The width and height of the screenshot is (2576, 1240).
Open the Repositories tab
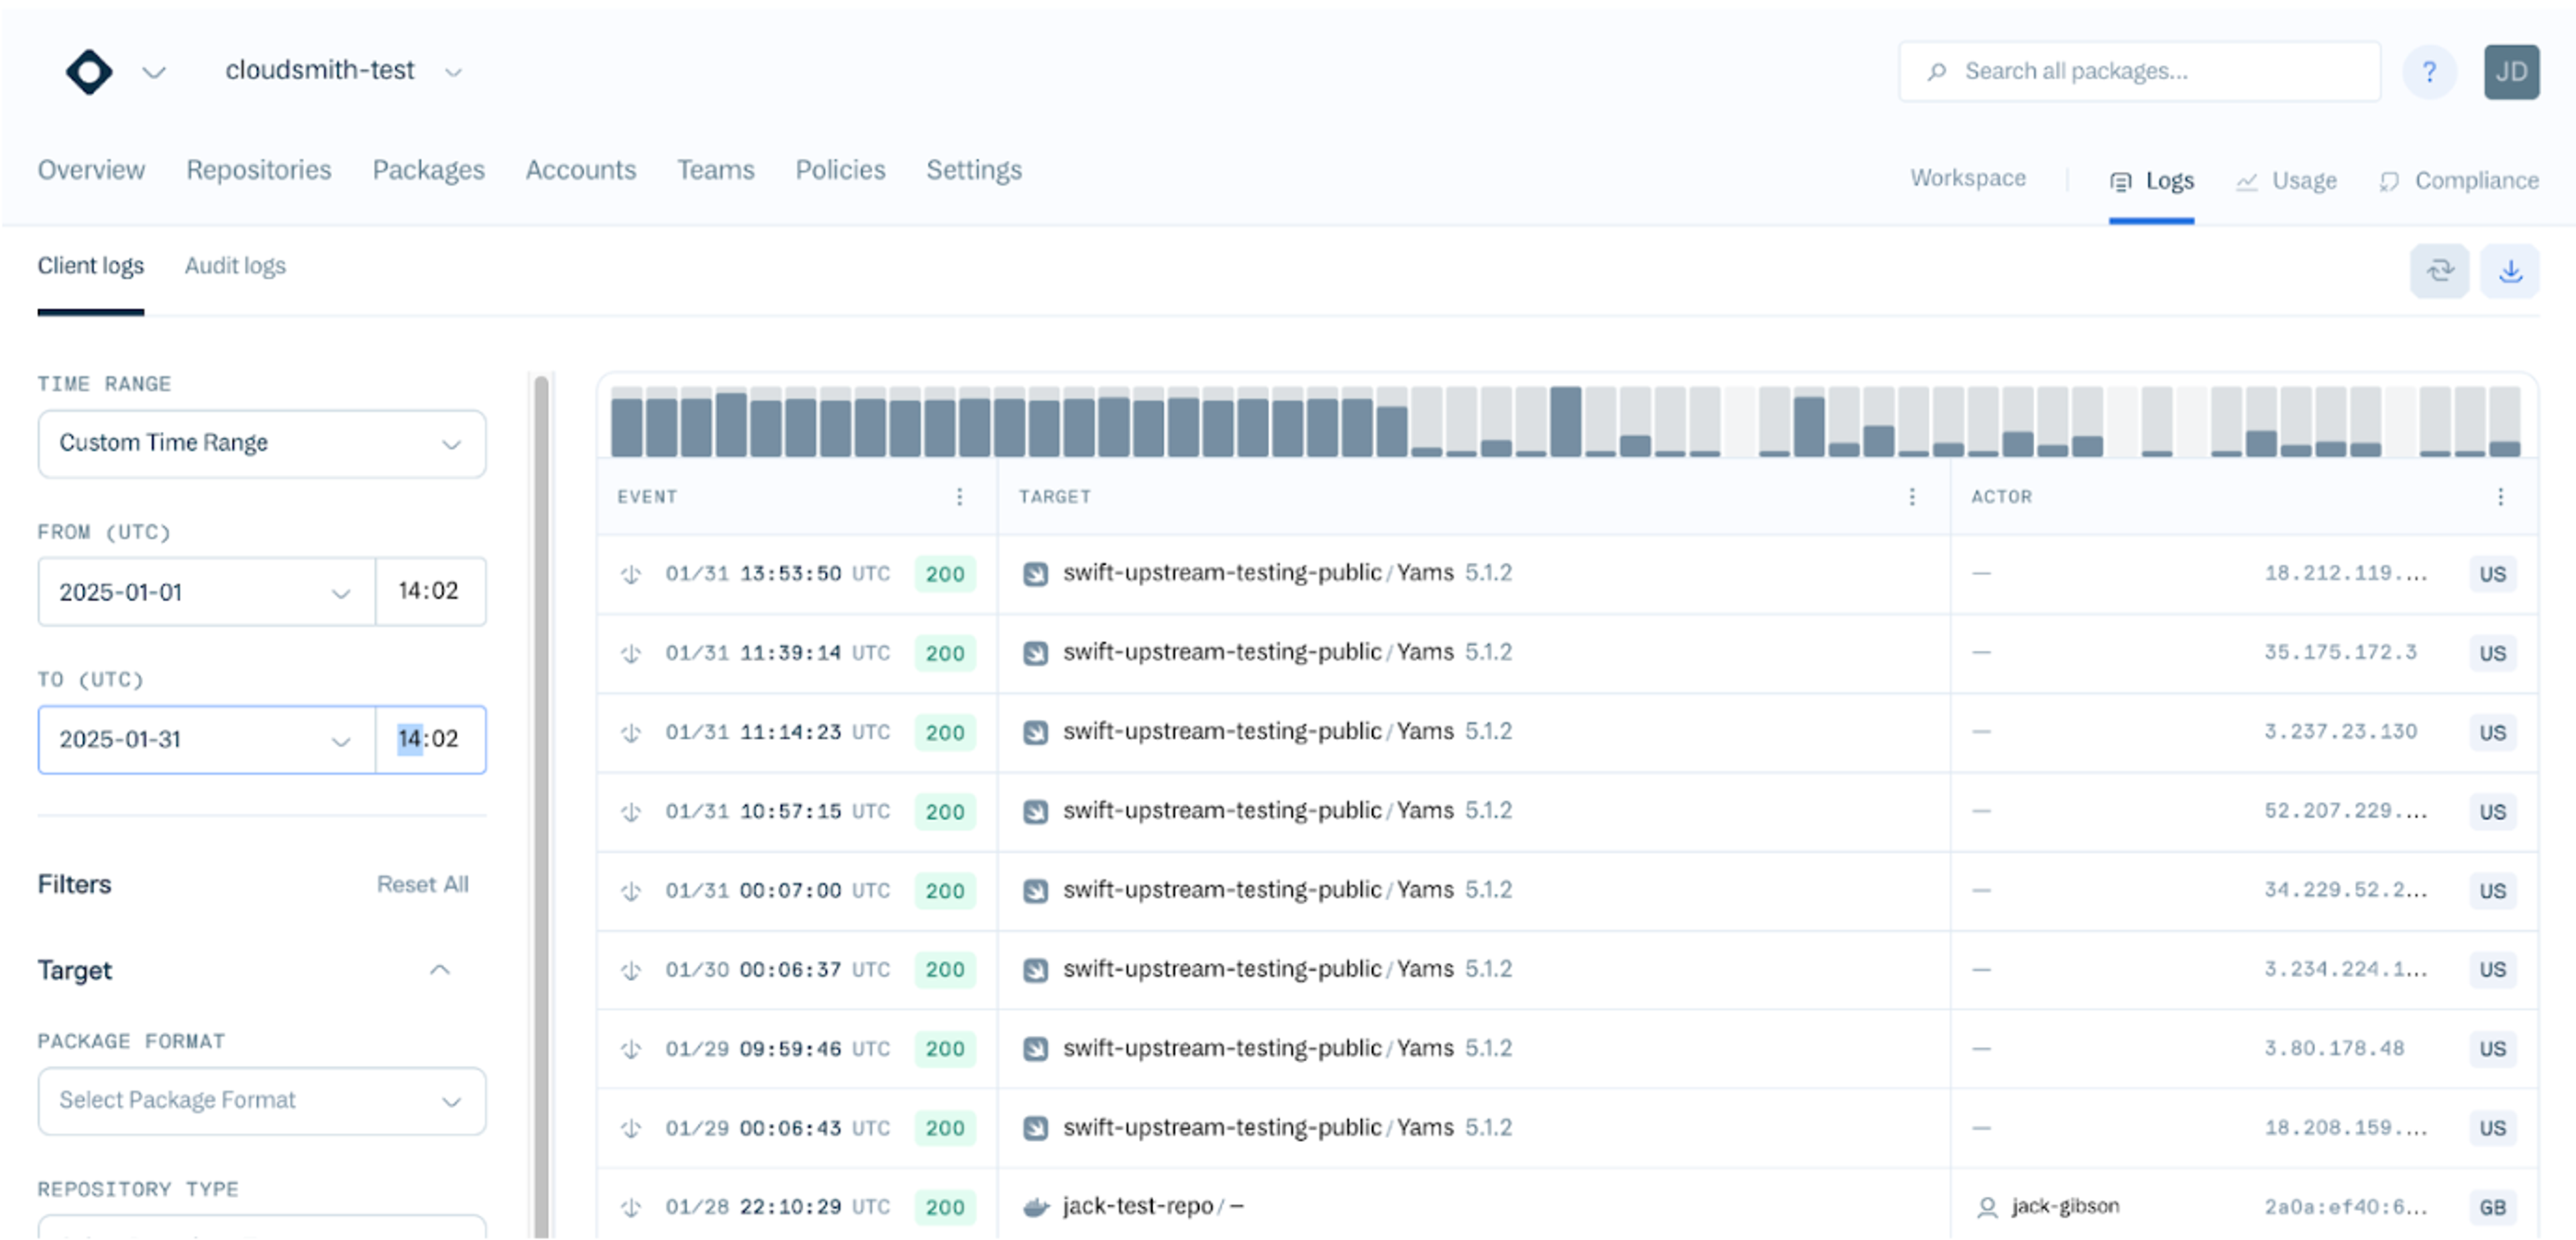[x=258, y=170]
